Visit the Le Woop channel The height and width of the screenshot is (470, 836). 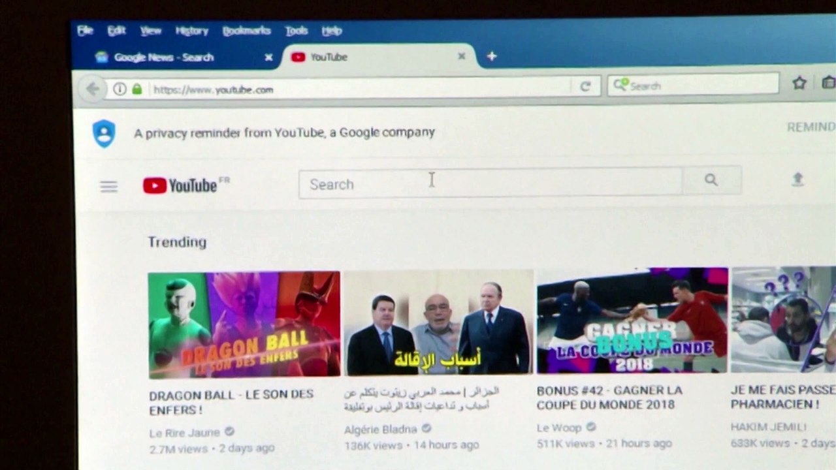(x=559, y=428)
